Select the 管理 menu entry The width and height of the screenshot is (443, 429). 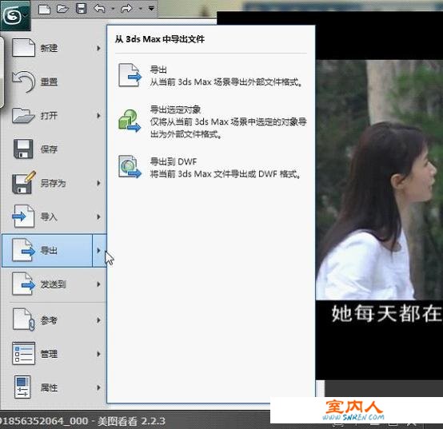pos(54,354)
